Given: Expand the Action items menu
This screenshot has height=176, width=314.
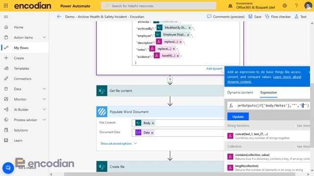Looking at the screenshot, I should pyautogui.click(x=44, y=37).
